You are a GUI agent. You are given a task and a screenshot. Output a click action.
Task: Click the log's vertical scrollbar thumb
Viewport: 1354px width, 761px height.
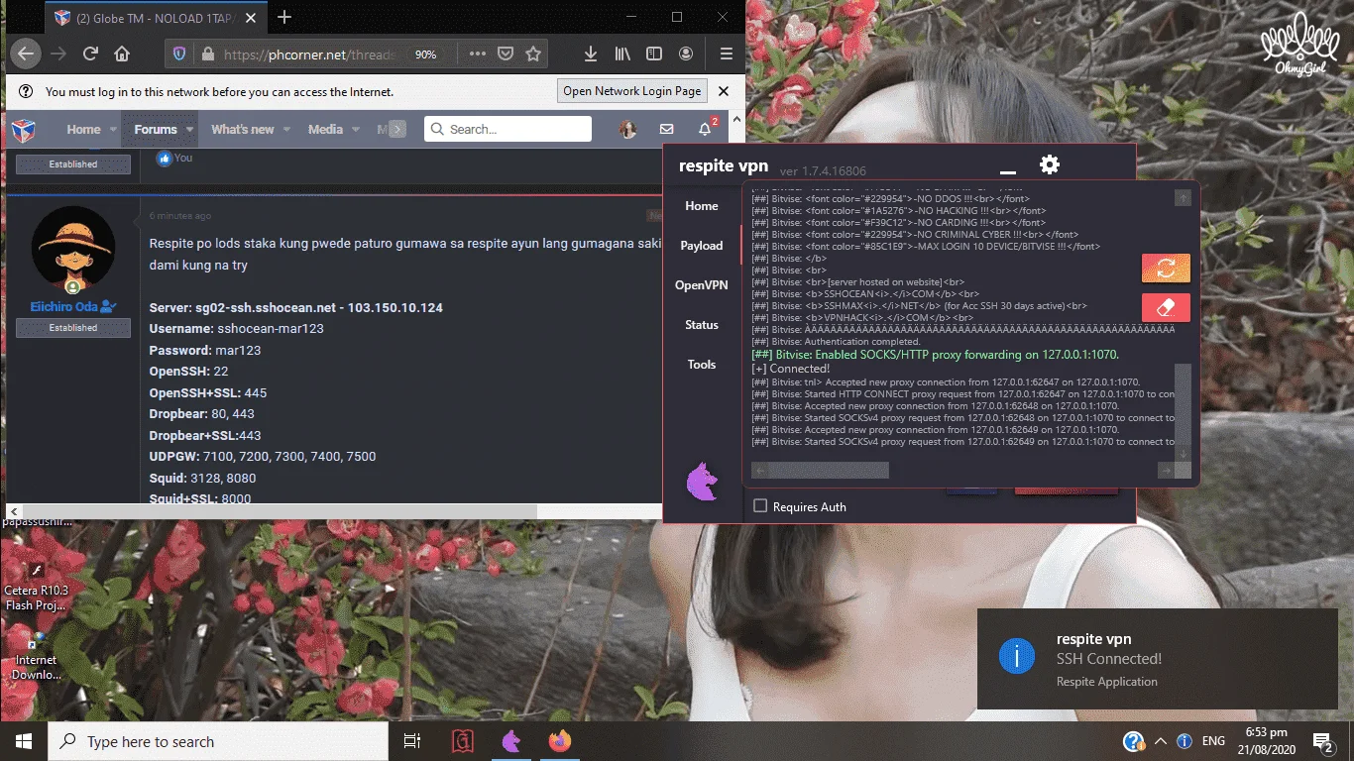(x=1183, y=404)
